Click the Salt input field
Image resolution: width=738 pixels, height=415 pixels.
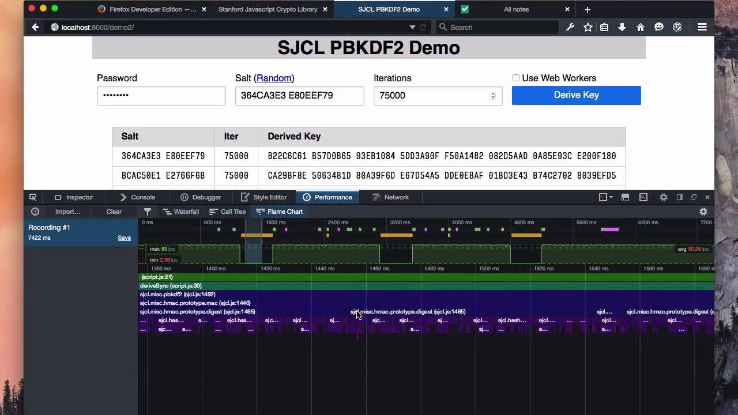(299, 96)
